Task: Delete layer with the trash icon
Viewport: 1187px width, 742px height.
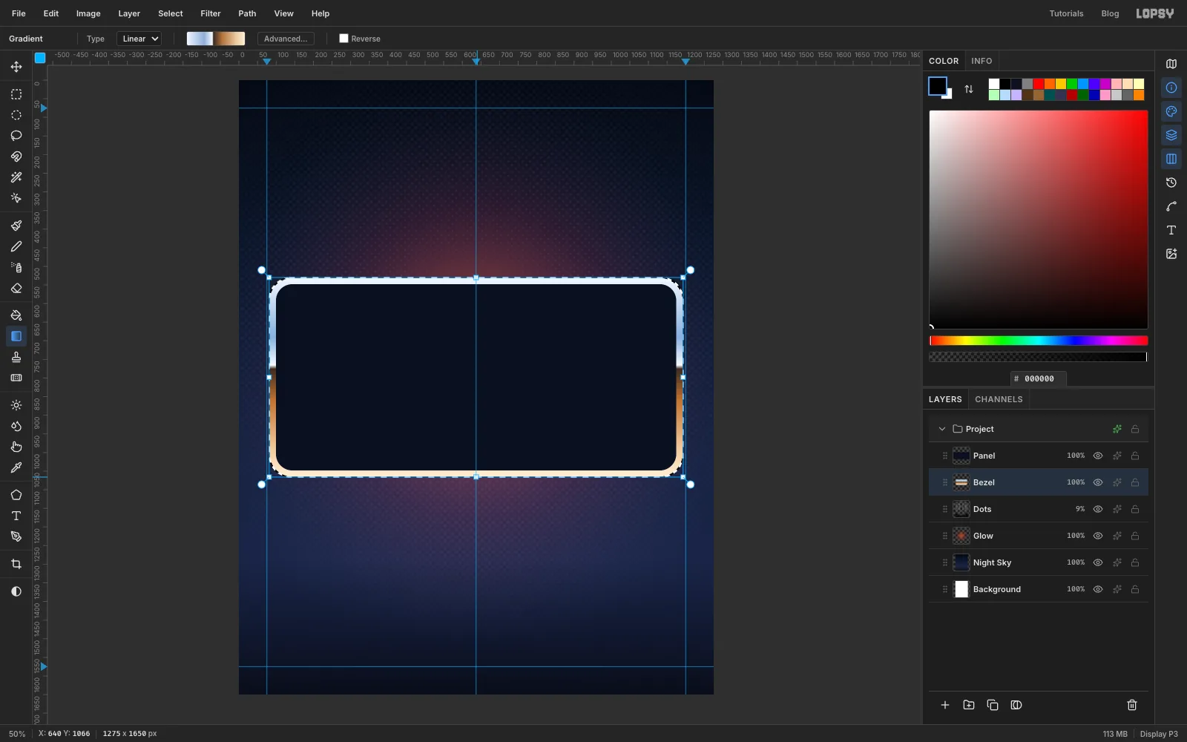Action: click(1132, 705)
